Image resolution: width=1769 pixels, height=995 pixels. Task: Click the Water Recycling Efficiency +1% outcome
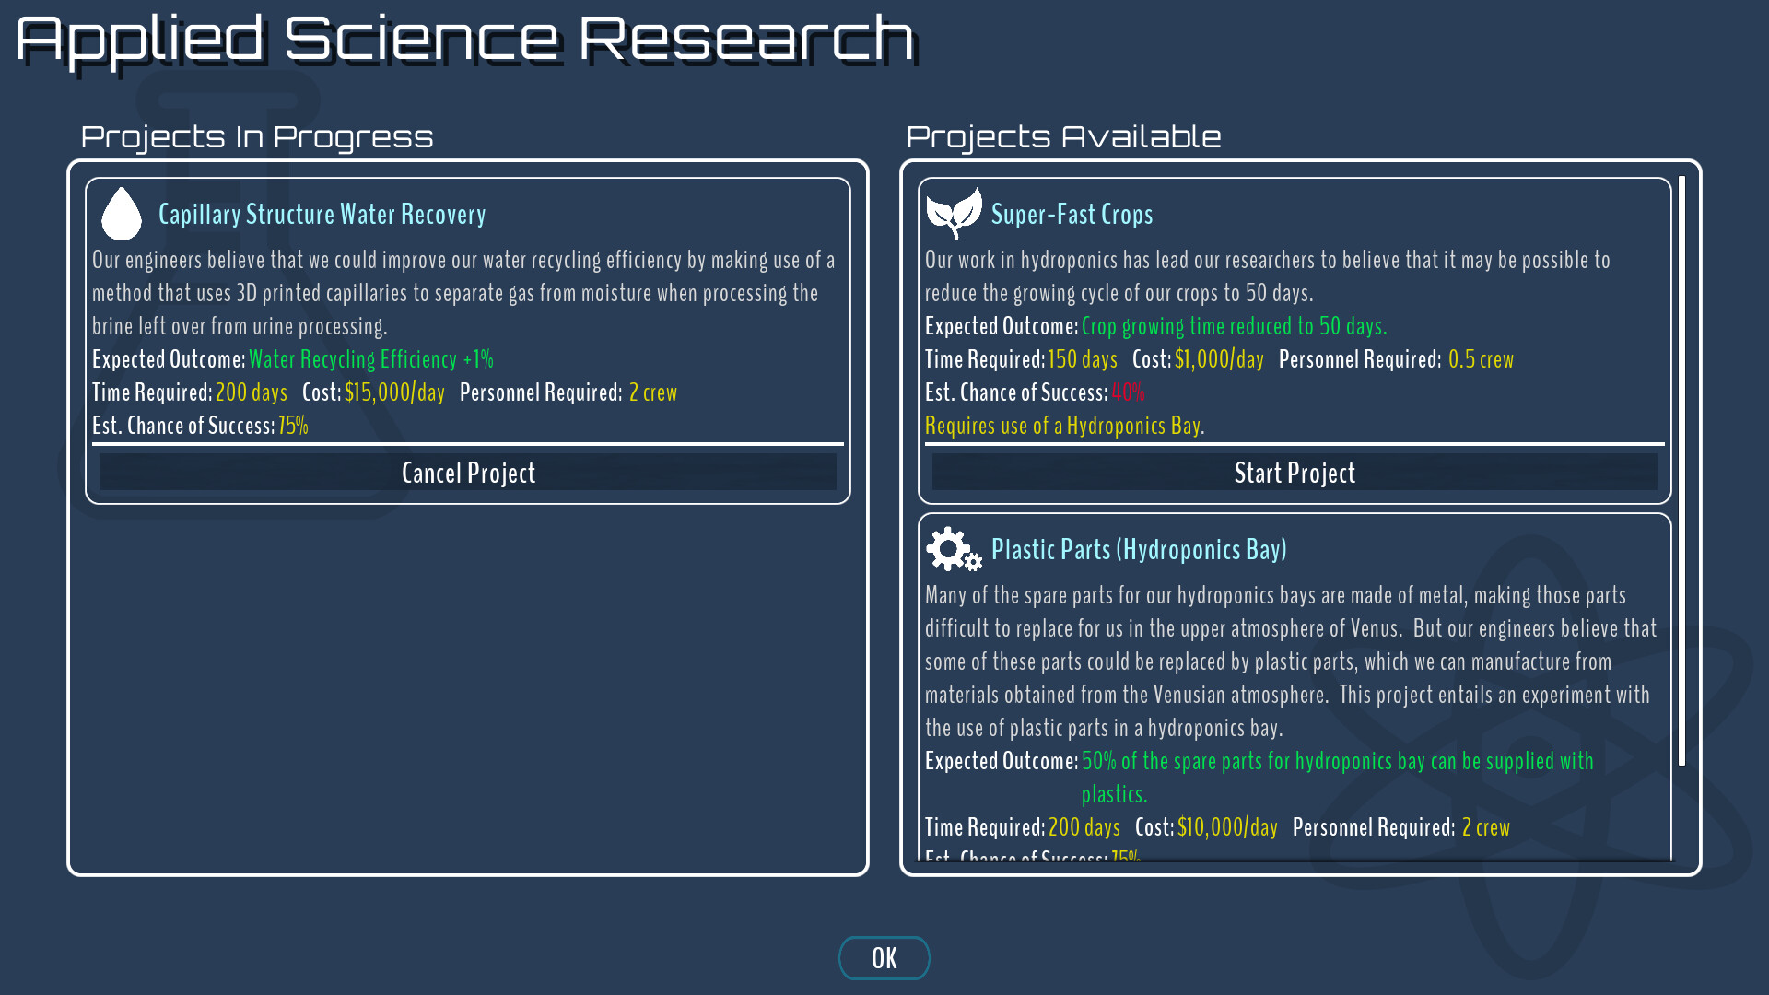pos(371,359)
